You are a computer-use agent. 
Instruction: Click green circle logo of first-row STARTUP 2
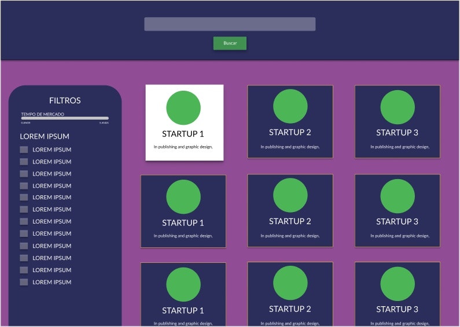point(290,106)
